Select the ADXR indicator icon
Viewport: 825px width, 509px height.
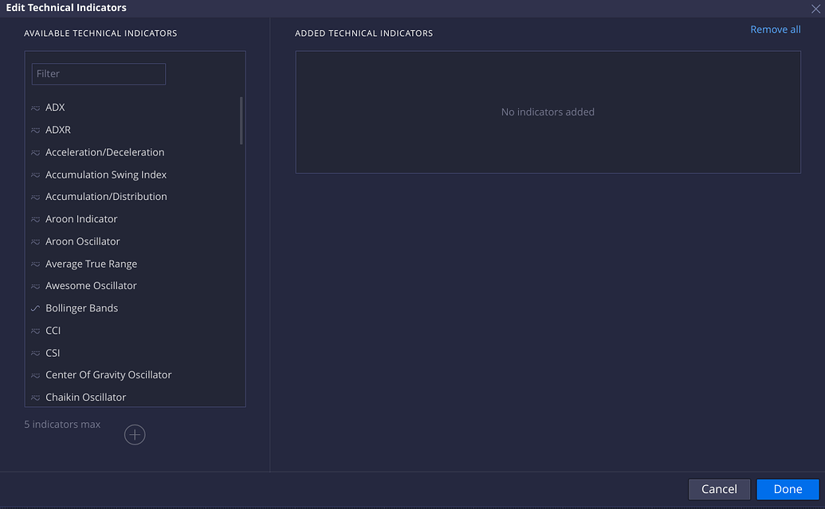click(35, 129)
